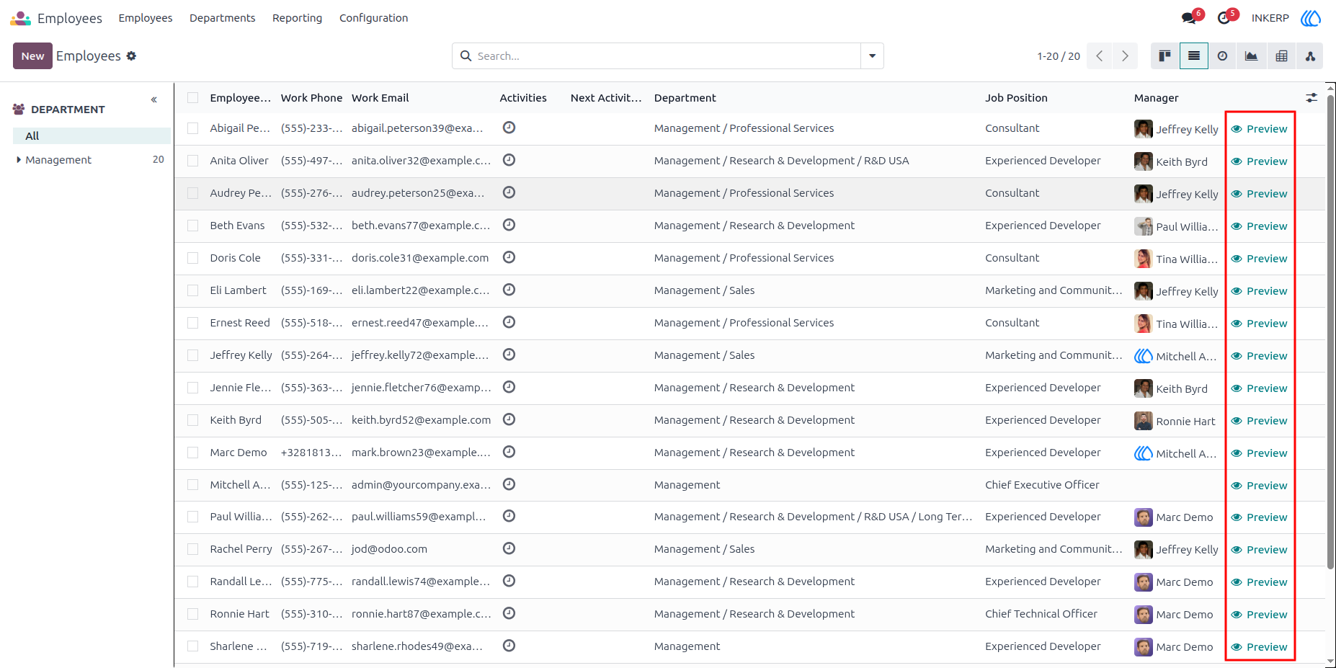Open Employees gear settings icon

point(131,56)
